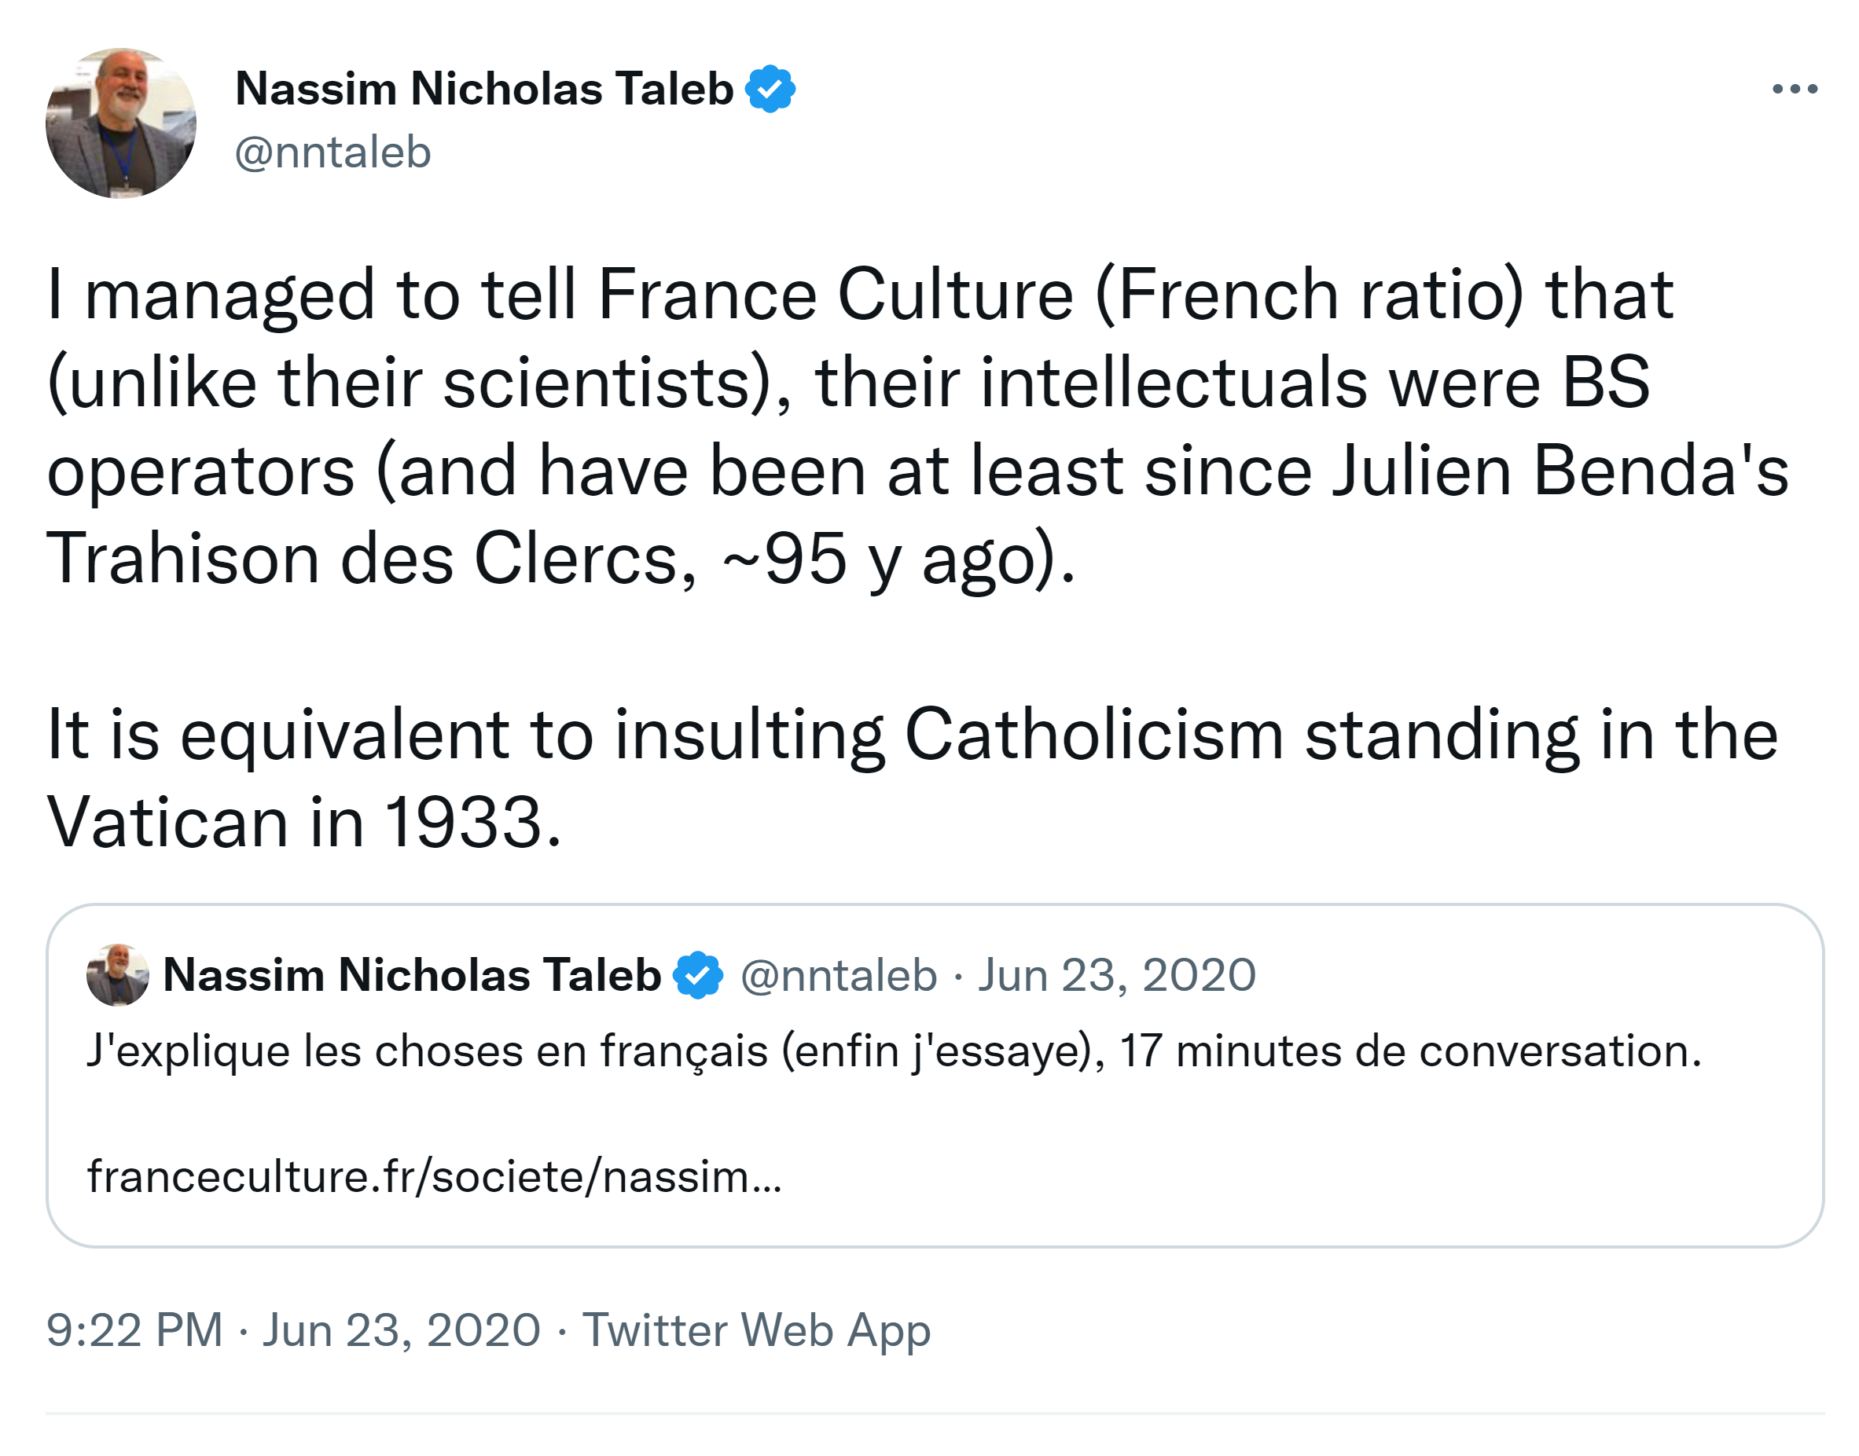
Task: Open the quoted tweet's Jun 23, 2020 date
Action: click(x=1116, y=974)
